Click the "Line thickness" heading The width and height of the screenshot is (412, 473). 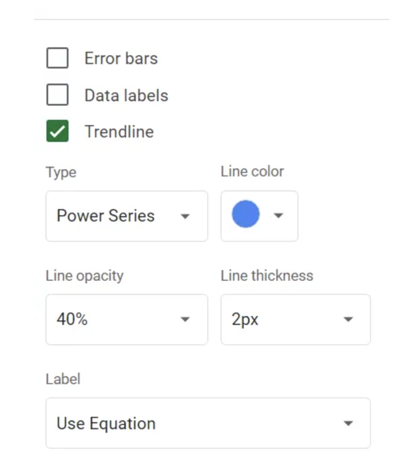point(267,275)
